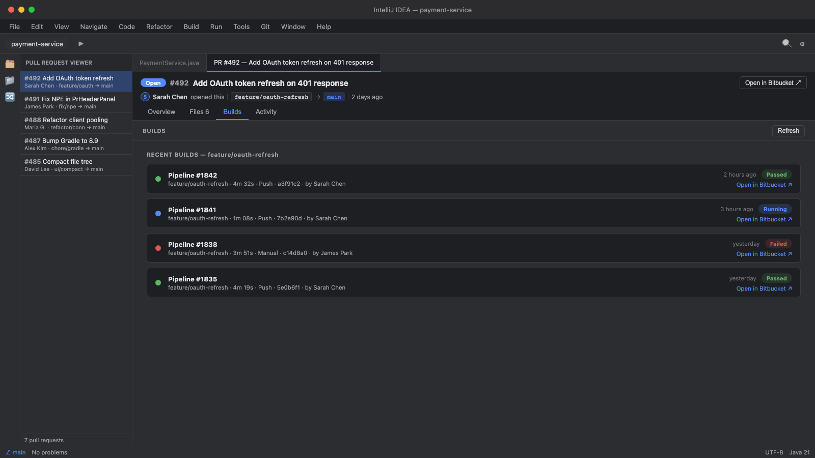
Task: Click the No problems status bar entry
Action: [x=49, y=452]
